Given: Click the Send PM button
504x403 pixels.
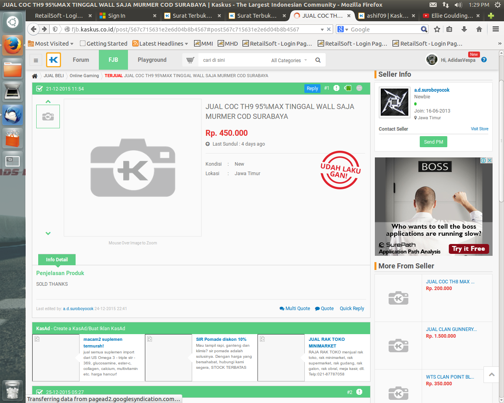Looking at the screenshot, I should (434, 142).
